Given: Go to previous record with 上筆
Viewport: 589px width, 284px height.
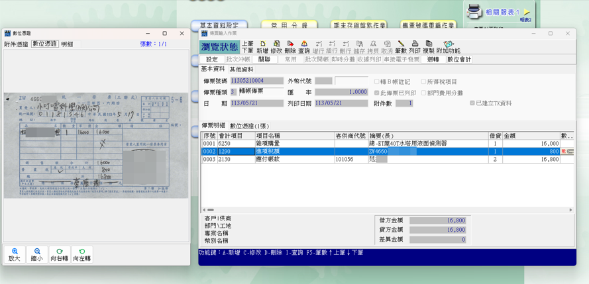Looking at the screenshot, I should 247,44.
